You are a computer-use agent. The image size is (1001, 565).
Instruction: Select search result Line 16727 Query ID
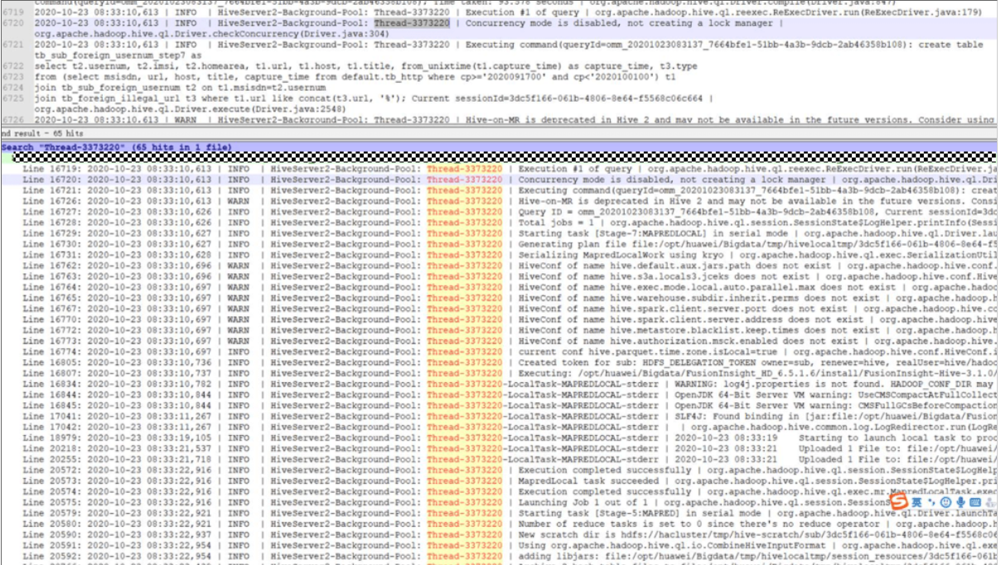pos(500,212)
